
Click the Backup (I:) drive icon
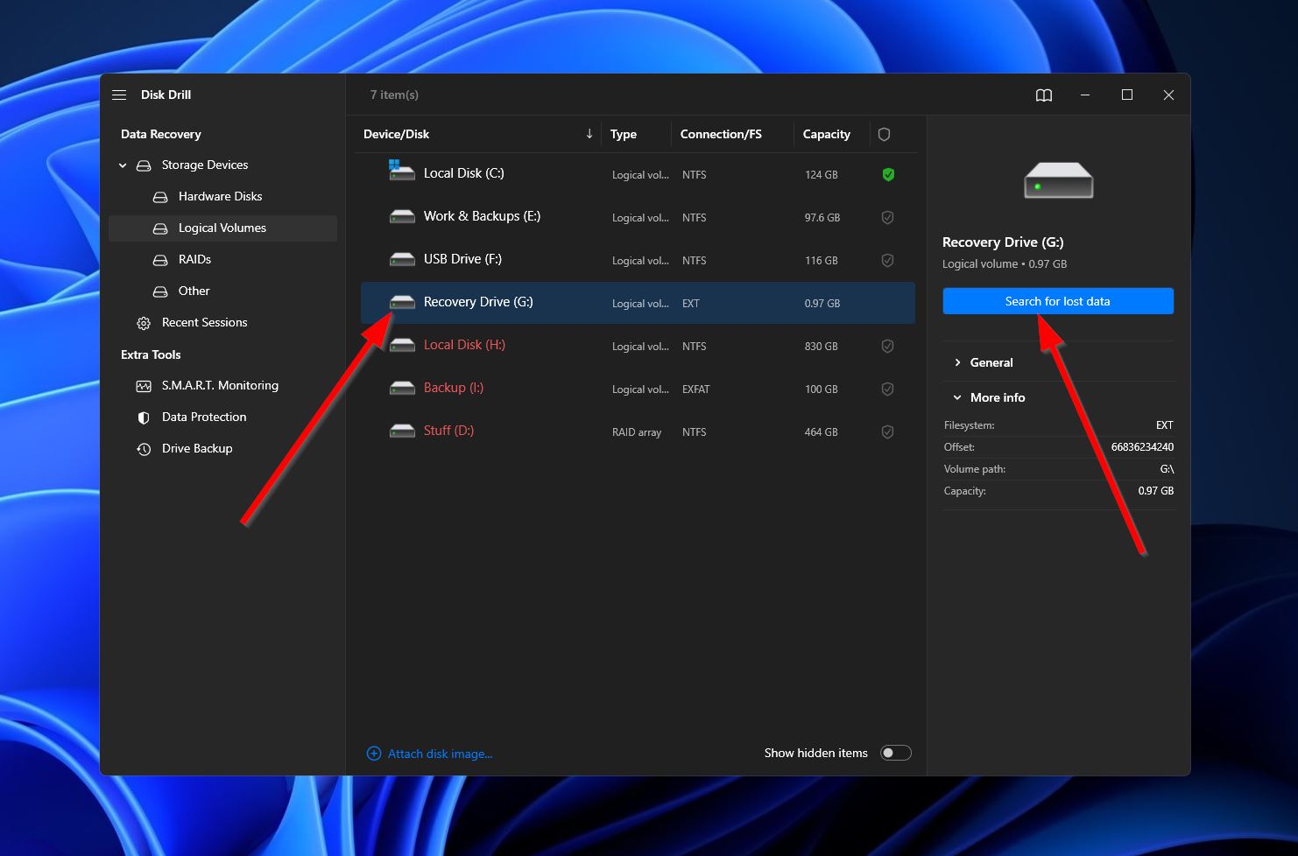click(x=402, y=388)
